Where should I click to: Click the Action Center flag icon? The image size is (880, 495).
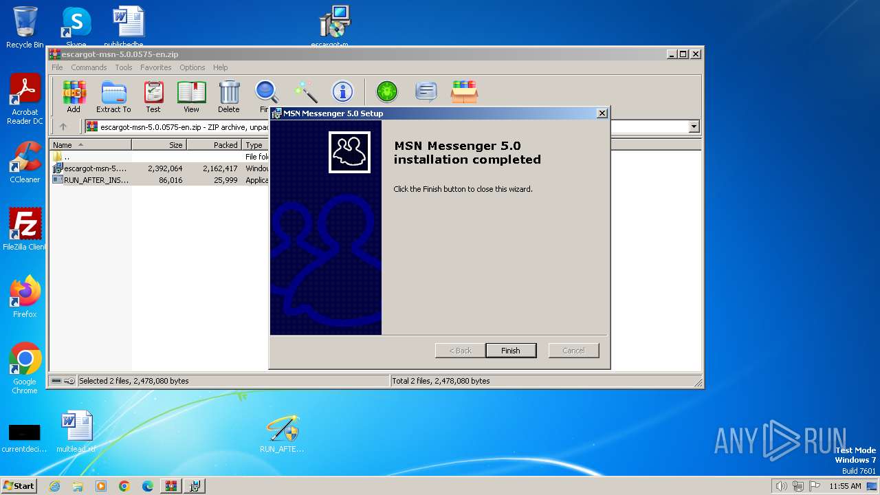[815, 486]
